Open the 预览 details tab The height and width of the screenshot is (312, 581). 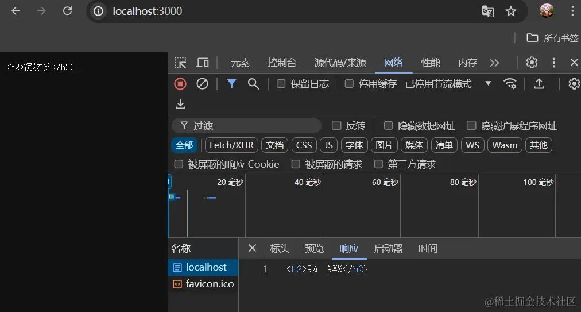314,248
